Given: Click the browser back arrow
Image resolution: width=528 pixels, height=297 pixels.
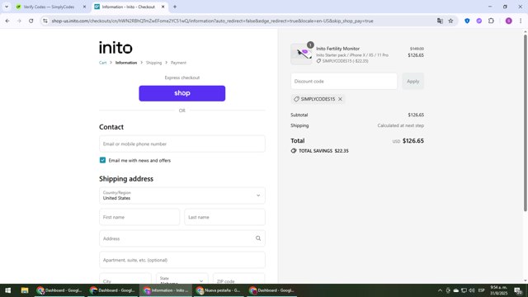Looking at the screenshot, I should pyautogui.click(x=7, y=21).
